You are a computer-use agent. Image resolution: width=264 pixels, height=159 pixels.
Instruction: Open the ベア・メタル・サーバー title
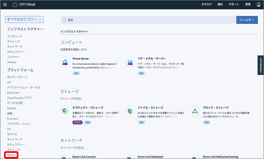coord(152,59)
